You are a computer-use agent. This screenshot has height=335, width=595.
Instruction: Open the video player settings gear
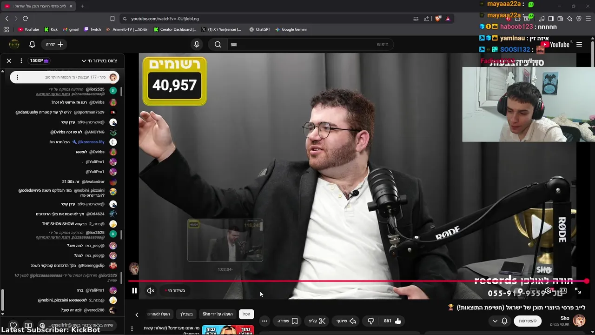(x=549, y=291)
